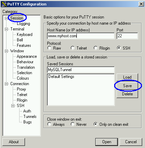This screenshot has height=148, width=145.
Task: Collapse the Terminal category expander
Action: (x=6, y=29)
